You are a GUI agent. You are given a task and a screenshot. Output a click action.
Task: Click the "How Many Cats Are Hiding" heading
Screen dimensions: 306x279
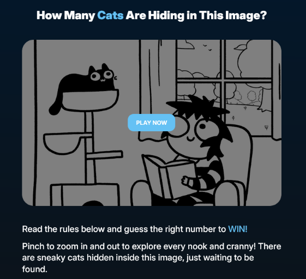(152, 15)
